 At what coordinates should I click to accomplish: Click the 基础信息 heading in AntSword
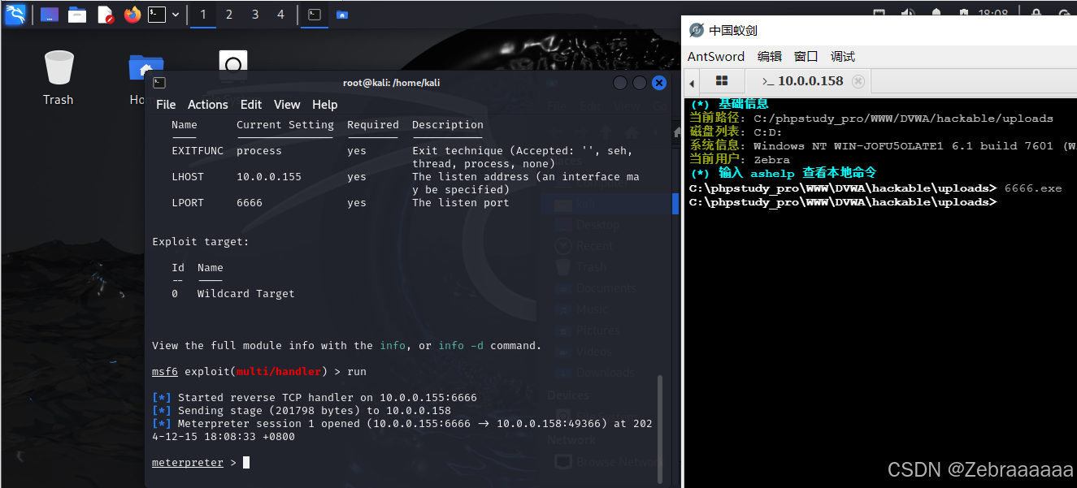pyautogui.click(x=728, y=104)
